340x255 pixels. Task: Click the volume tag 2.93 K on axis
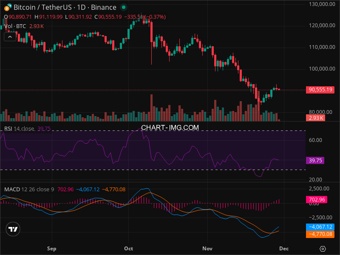(316, 118)
